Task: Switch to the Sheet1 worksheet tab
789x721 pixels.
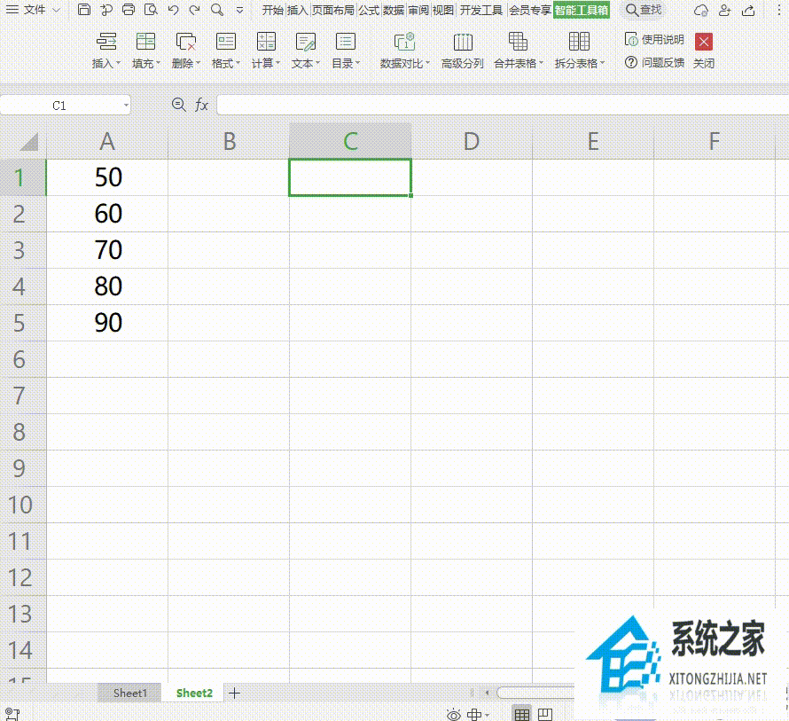Action: pos(129,693)
